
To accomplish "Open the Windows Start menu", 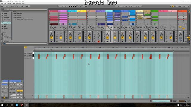I will tap(2, 105).
